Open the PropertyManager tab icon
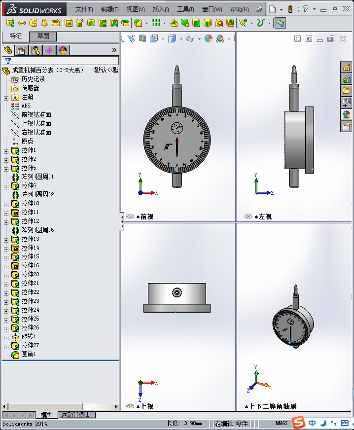This screenshot has width=354, height=430. click(x=21, y=50)
